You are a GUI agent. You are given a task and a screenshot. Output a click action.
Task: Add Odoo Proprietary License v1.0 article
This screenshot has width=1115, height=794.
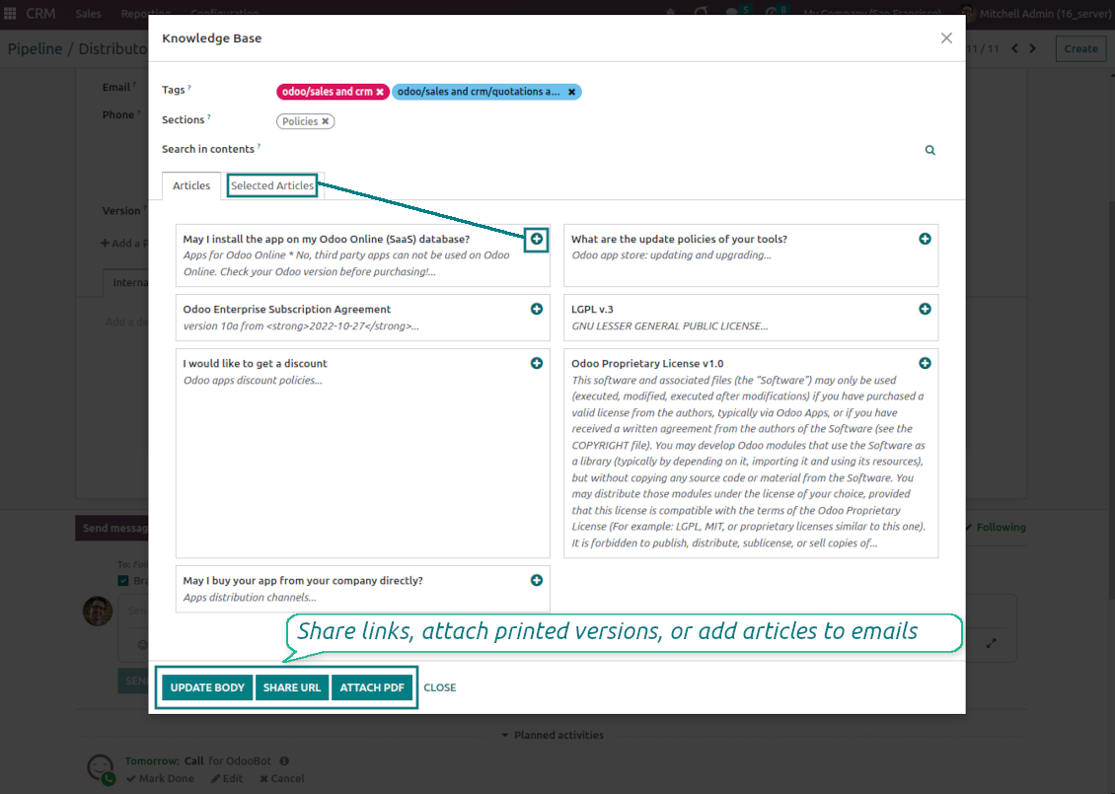[x=925, y=363]
